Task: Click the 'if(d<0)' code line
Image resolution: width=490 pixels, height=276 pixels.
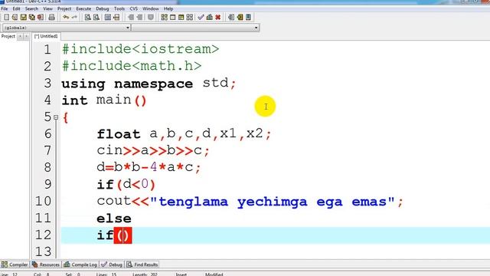Action: 126,184
